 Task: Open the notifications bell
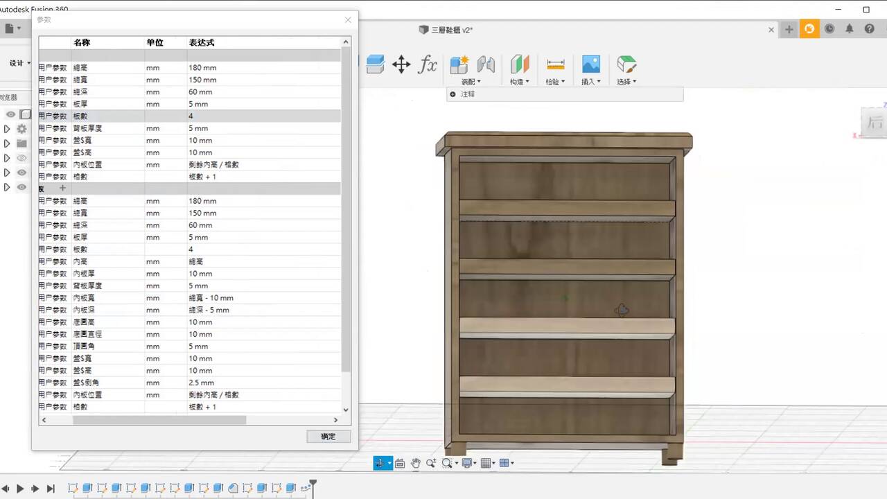(x=850, y=29)
